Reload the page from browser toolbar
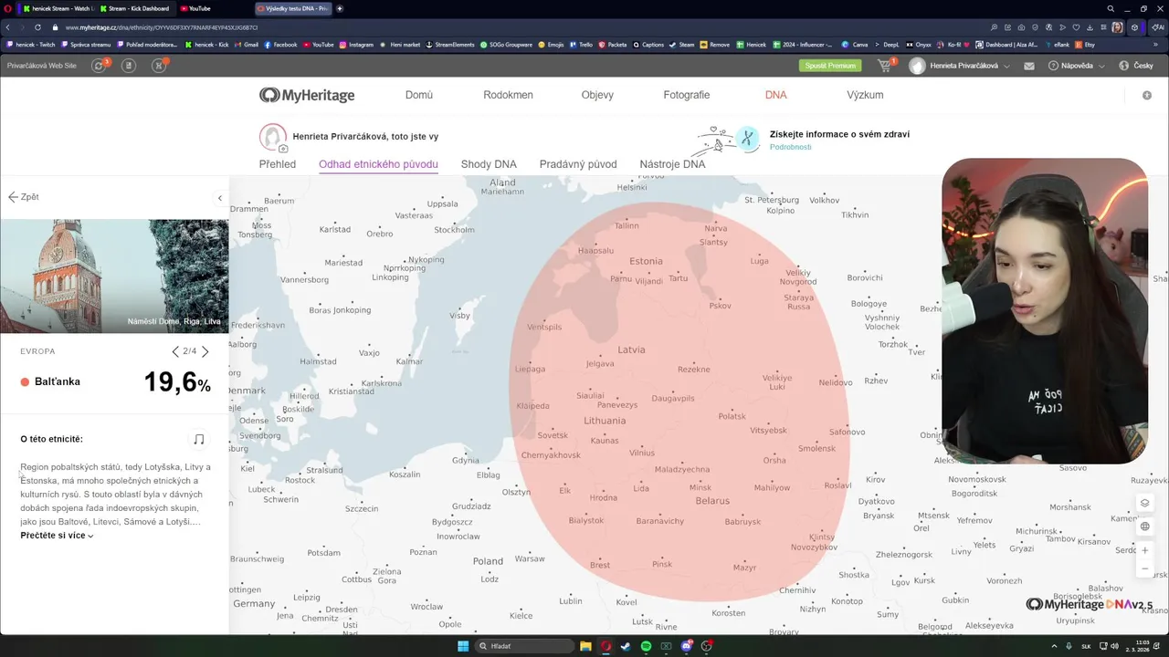Screen dimensions: 1169x657 [x=37, y=27]
